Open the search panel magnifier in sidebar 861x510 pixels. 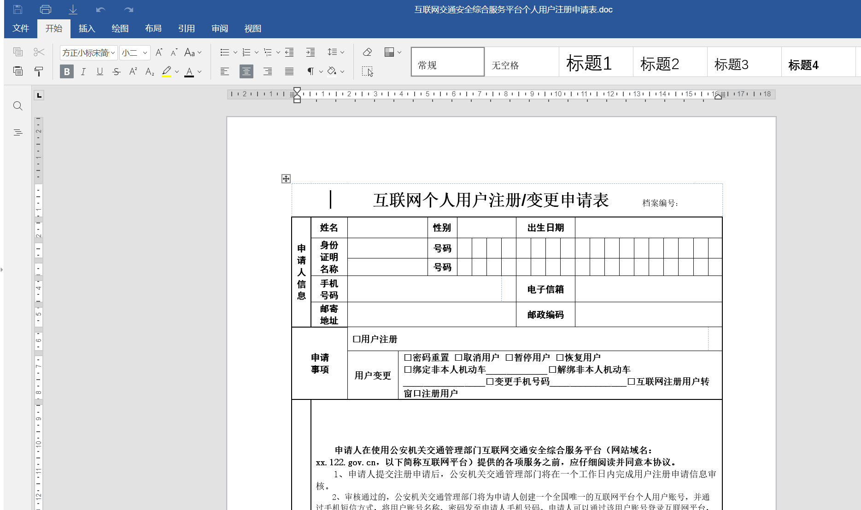tap(18, 106)
